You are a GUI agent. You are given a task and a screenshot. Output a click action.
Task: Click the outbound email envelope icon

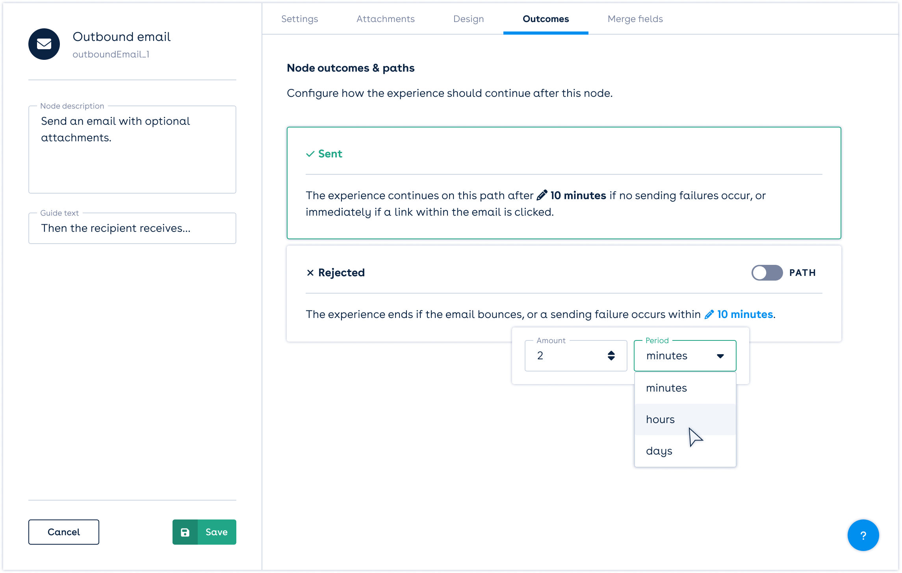coord(44,44)
